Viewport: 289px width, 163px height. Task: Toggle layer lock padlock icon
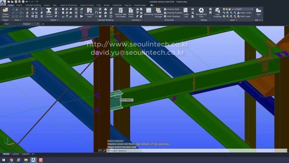tap(230, 9)
